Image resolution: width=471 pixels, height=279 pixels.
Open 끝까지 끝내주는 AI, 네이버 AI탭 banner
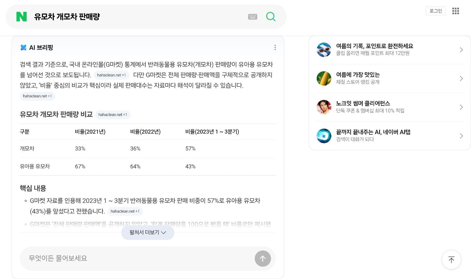coord(390,136)
